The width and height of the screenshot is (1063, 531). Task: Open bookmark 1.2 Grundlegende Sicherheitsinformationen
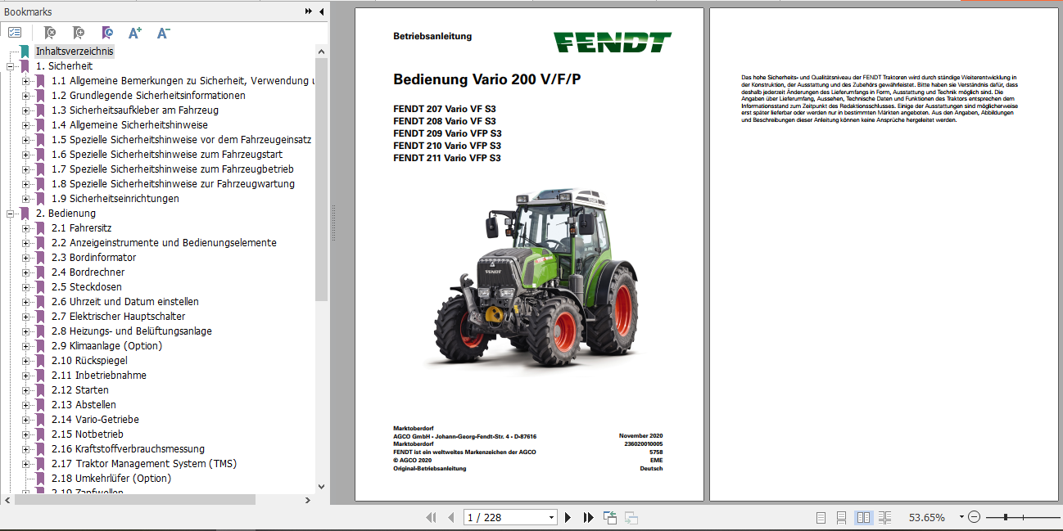pos(148,96)
